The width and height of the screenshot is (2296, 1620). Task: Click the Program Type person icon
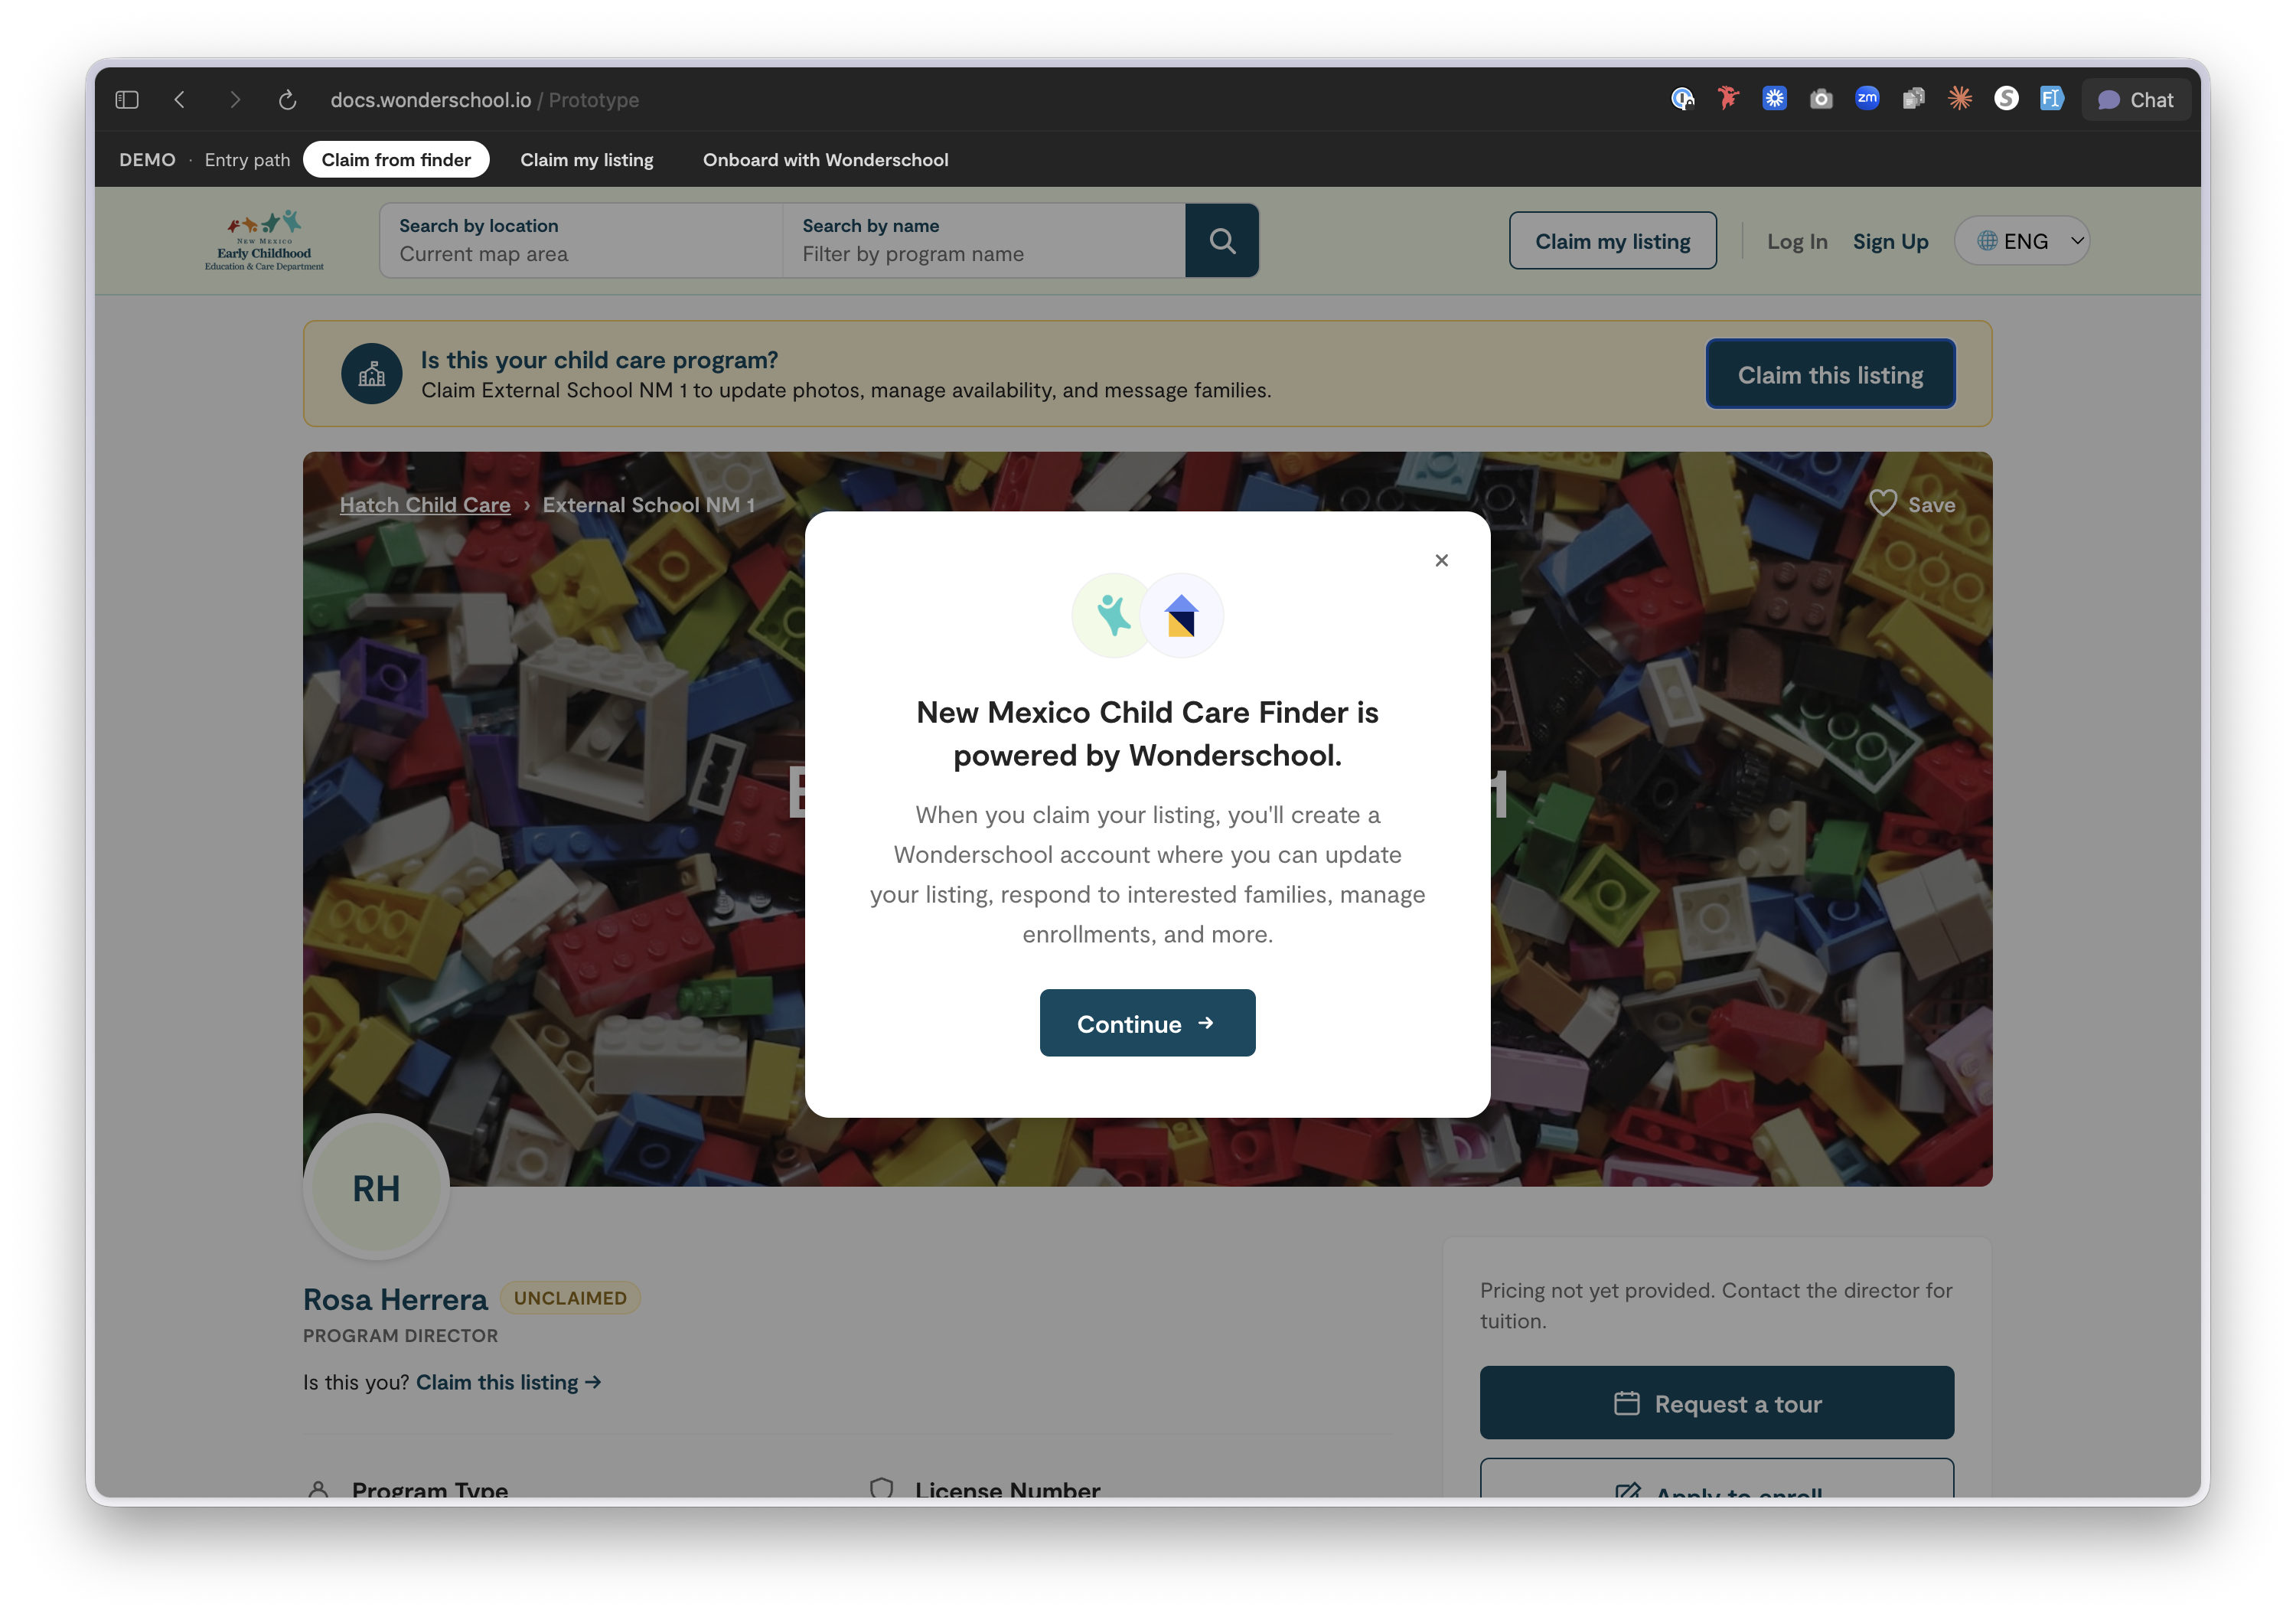(x=318, y=1489)
